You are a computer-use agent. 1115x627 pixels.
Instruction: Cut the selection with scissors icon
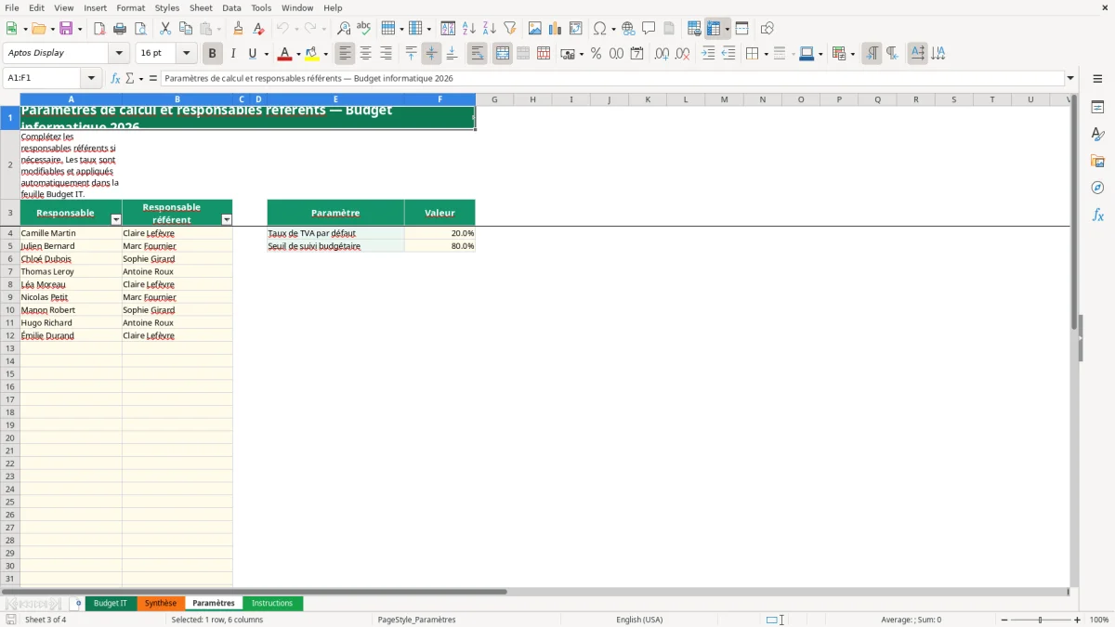click(165, 29)
